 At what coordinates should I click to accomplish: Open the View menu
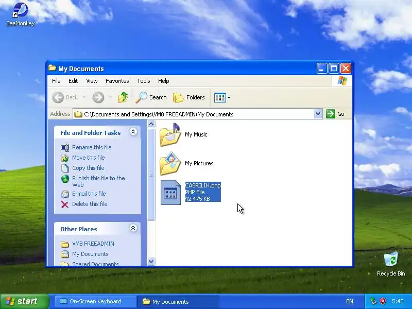coord(92,81)
